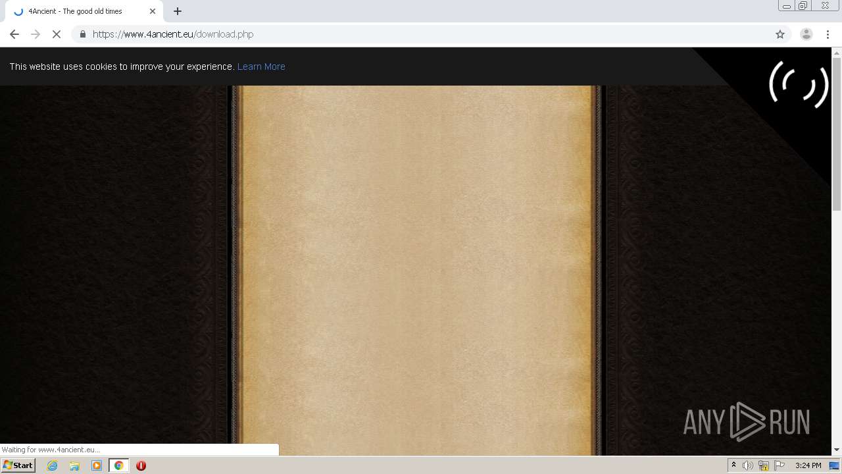Viewport: 842px width, 474px height.
Task: Show hidden system tray icons
Action: 733,465
